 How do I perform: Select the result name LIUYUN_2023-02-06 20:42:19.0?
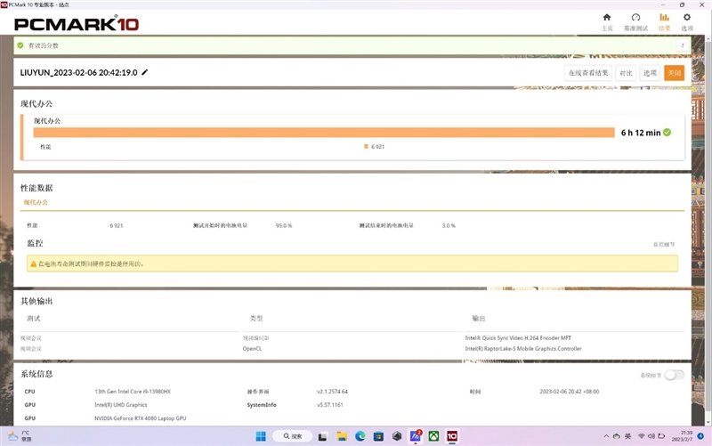(78, 73)
